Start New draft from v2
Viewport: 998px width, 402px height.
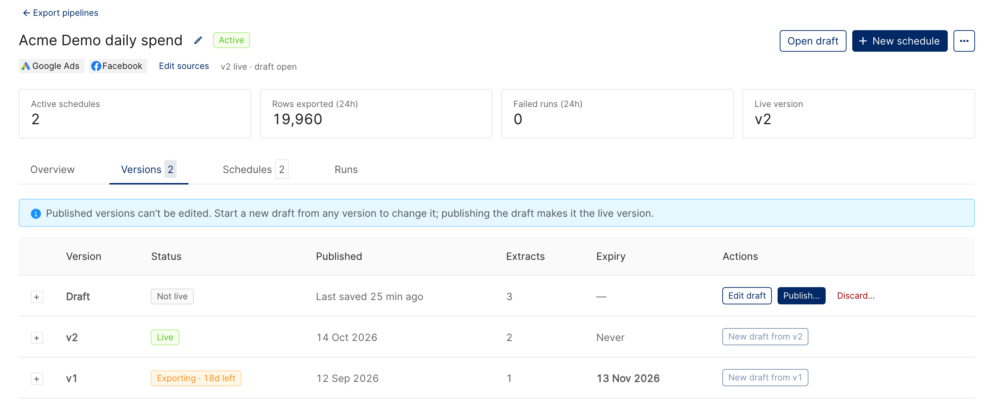[x=765, y=337]
